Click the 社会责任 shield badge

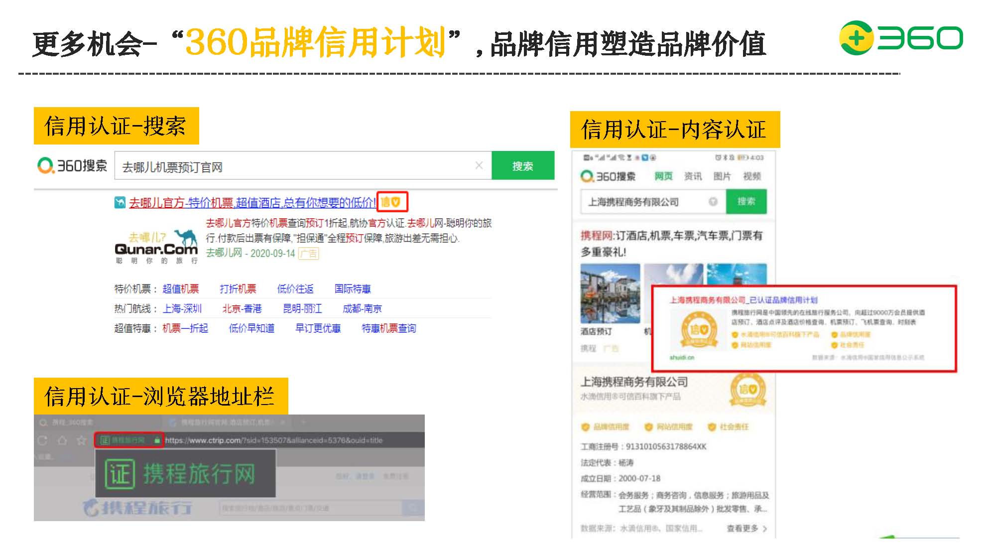tap(729, 427)
